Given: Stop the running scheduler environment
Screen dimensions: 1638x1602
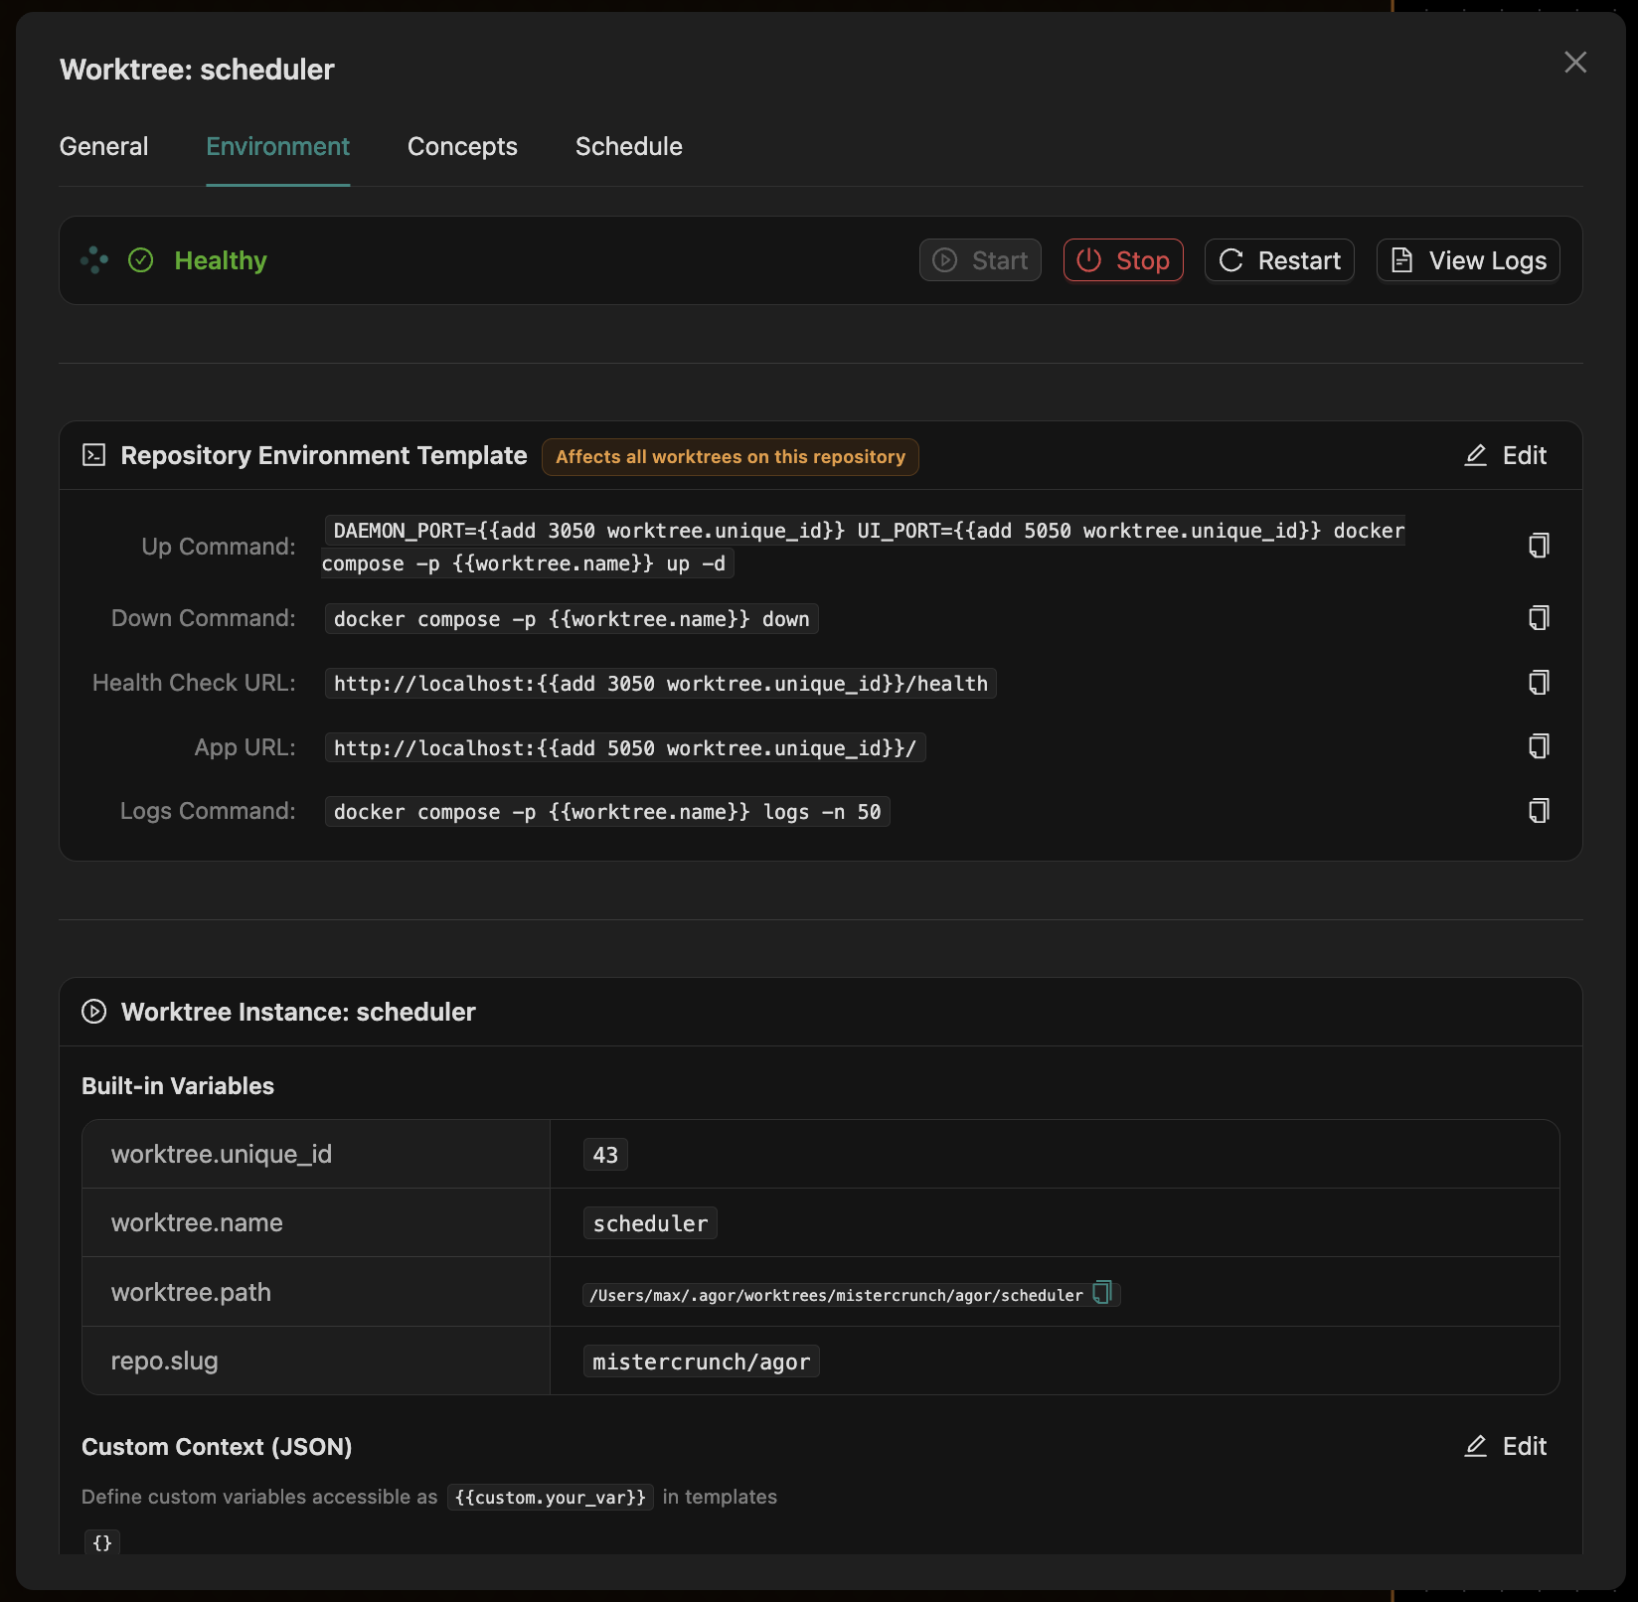Looking at the screenshot, I should pyautogui.click(x=1123, y=259).
